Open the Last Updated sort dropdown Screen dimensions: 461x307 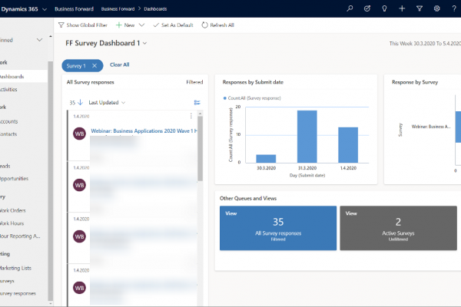click(x=107, y=102)
